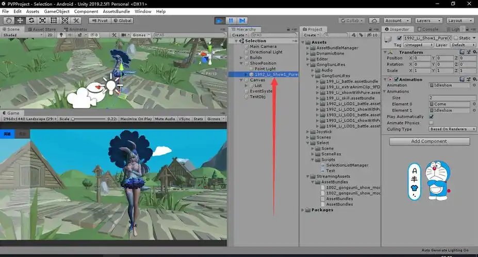Expand the Joystick folder
The height and width of the screenshot is (257, 478).
308,132
